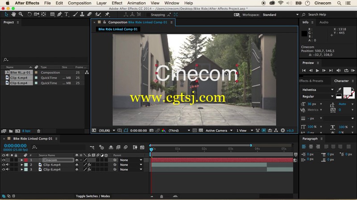This screenshot has width=357, height=200.
Task: Create a new composition from Project panel
Action: (17, 131)
